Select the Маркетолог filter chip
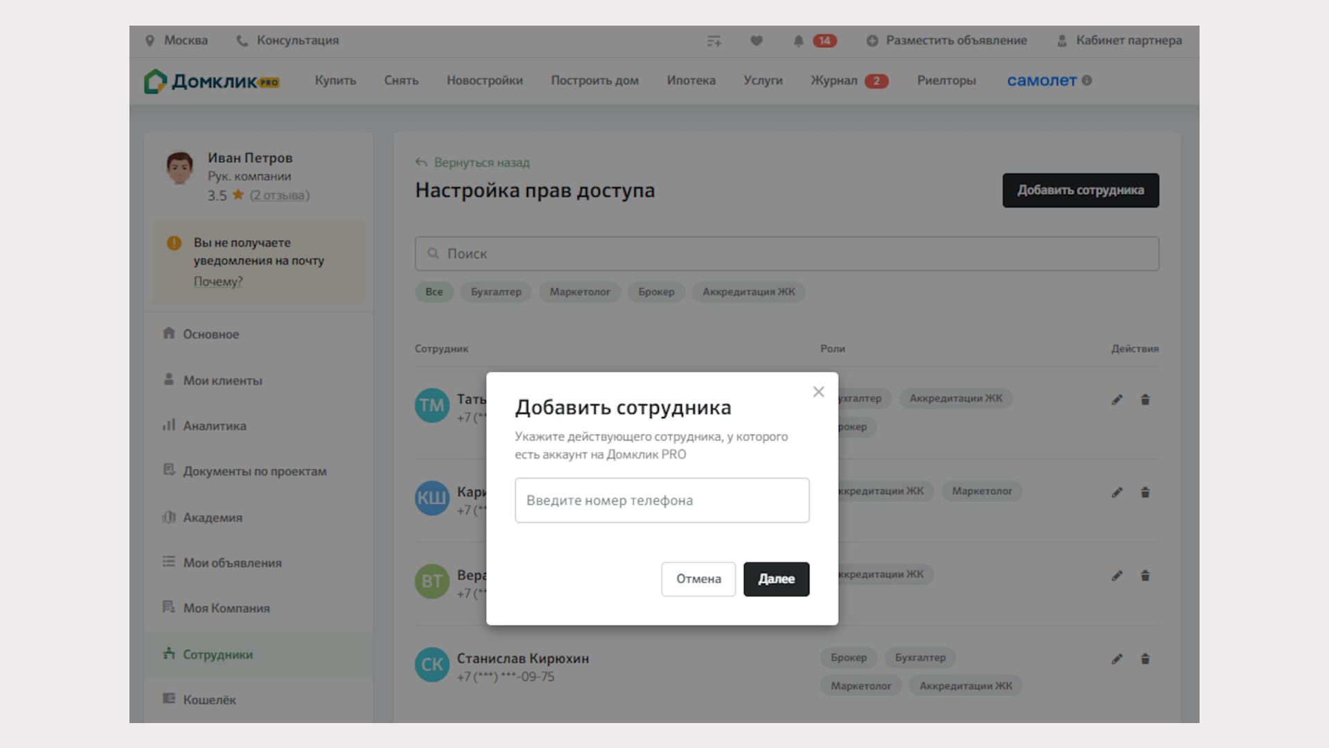1329x748 pixels. click(580, 292)
